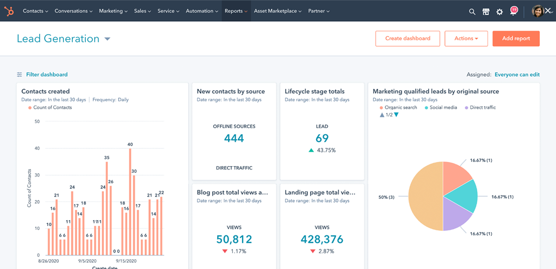The width and height of the screenshot is (556, 269).
Task: Open the settings gear icon
Action: [x=499, y=11]
